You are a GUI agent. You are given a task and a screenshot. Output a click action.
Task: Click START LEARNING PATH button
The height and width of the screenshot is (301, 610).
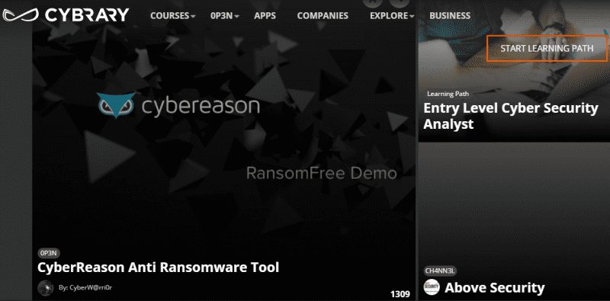click(547, 48)
